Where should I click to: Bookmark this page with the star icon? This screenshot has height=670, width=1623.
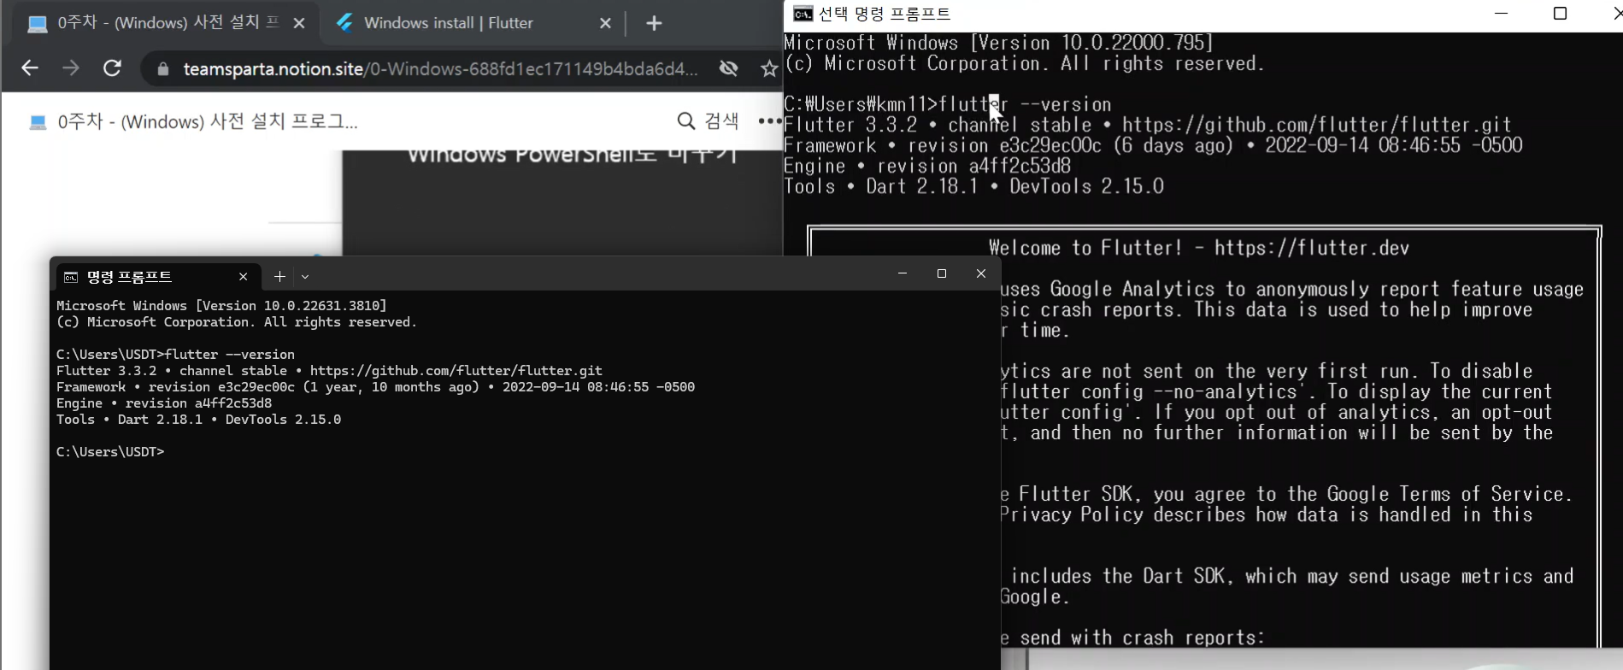click(x=769, y=69)
